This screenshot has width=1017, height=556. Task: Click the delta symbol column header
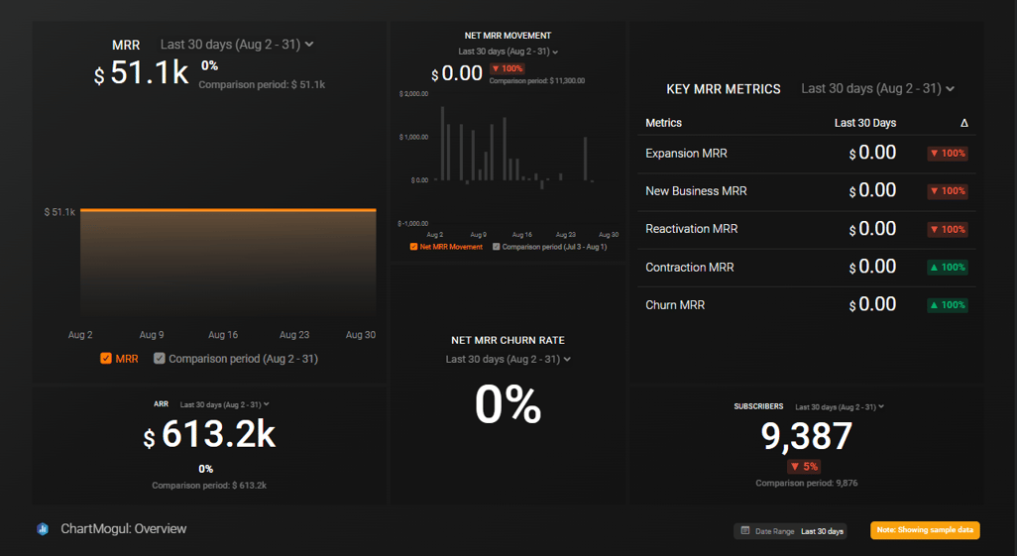coord(963,123)
